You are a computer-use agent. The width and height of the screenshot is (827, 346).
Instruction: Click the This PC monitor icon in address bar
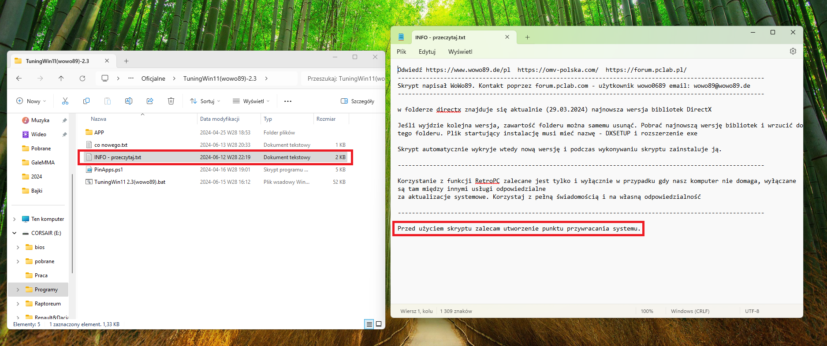pos(105,78)
